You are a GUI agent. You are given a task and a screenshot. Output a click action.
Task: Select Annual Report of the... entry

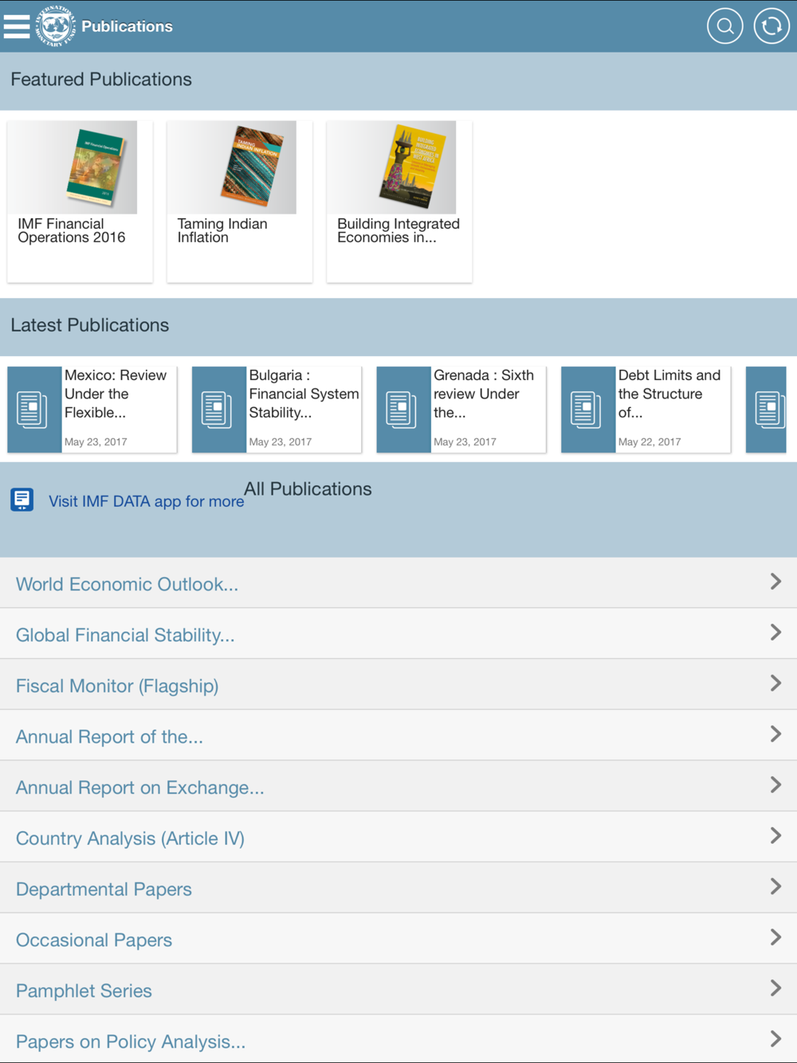(398, 736)
